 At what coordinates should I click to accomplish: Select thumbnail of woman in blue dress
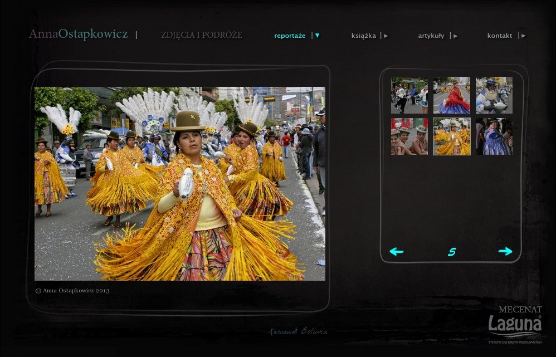coord(494,136)
